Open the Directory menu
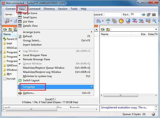The image size is (160, 118). [x=49, y=9]
